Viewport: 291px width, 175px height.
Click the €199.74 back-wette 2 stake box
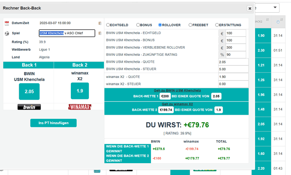tap(166, 110)
